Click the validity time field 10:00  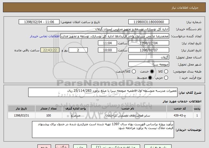click(x=107, y=50)
